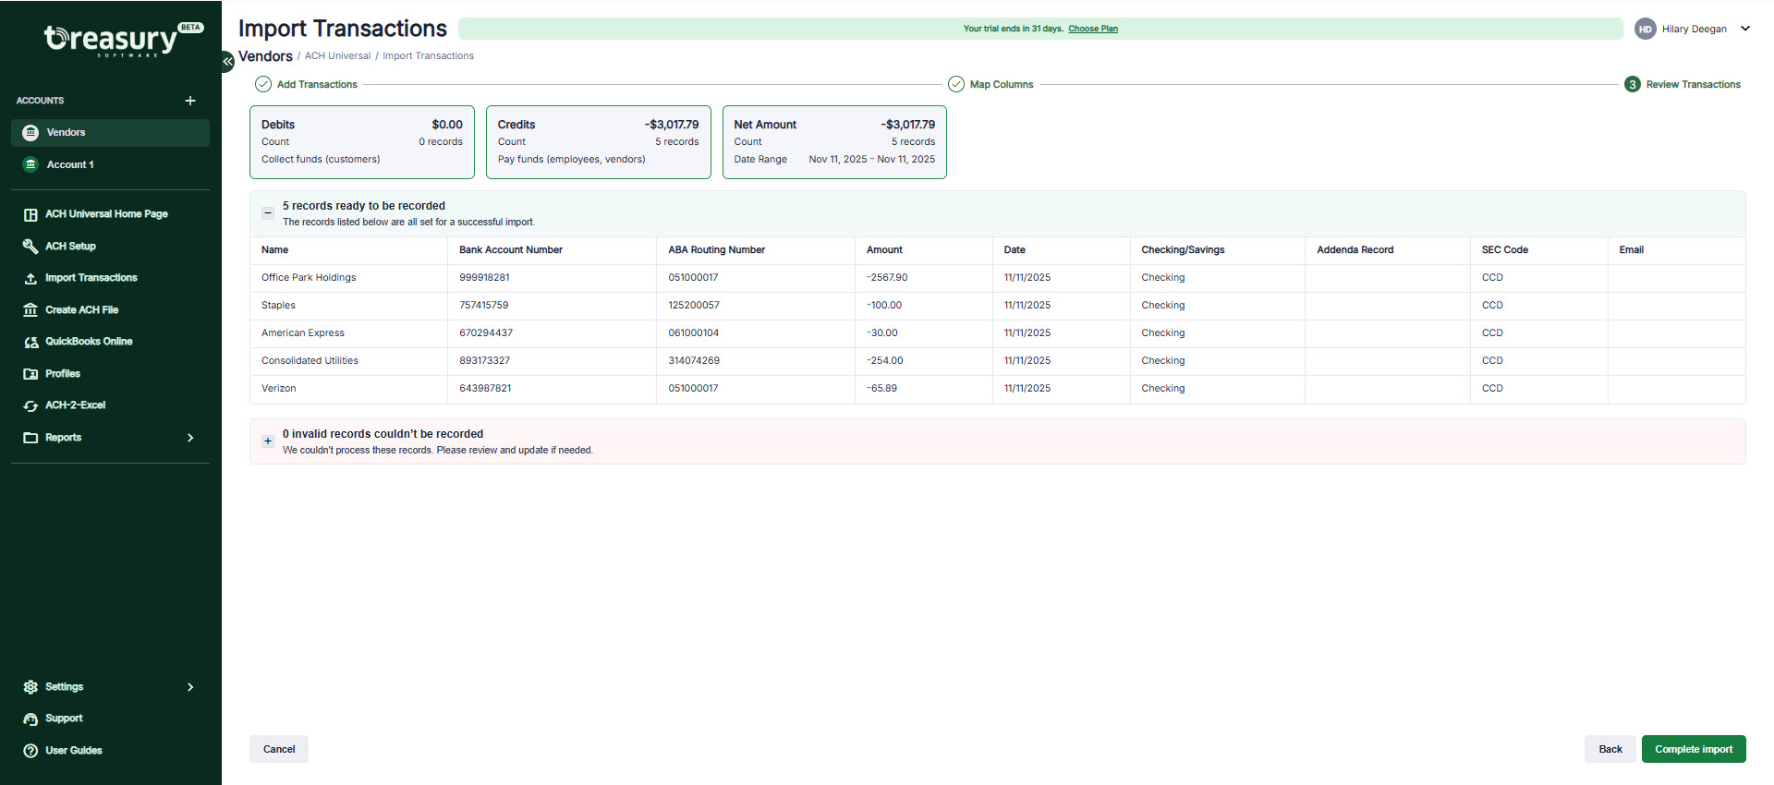Viewport: 1774px width, 785px height.
Task: Select the Verizon name cell
Action: tap(348, 389)
